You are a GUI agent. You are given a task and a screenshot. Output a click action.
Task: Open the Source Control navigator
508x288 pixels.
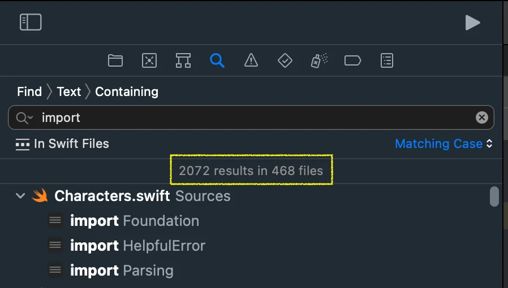(x=149, y=60)
